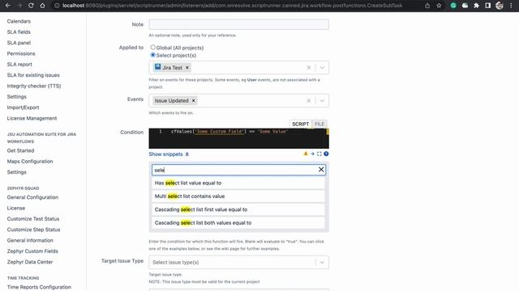Choose Cascading select list both values snippet
Screen dimensions: 519x291
pos(238,223)
